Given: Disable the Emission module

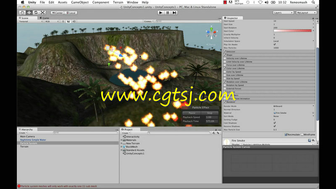Looking at the screenshot, I should tap(225, 51).
